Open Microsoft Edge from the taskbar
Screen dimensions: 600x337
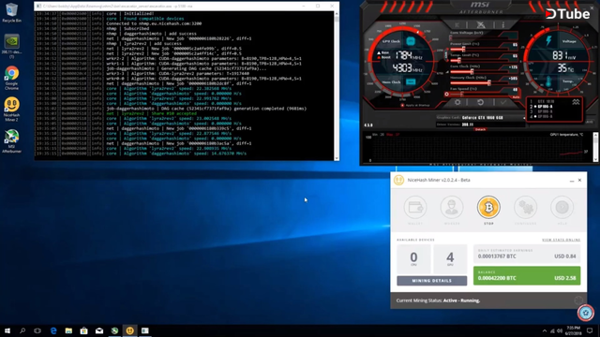point(53,330)
